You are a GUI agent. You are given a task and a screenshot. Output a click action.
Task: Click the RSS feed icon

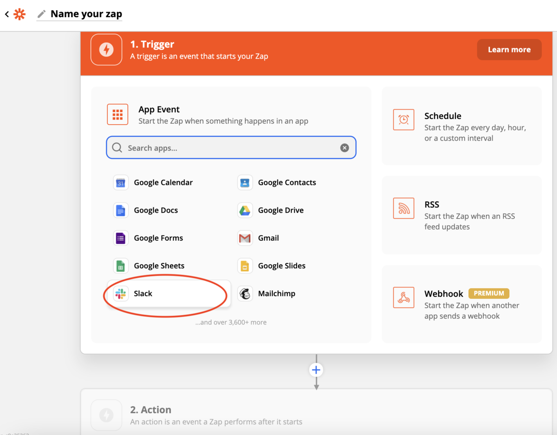[x=403, y=208]
